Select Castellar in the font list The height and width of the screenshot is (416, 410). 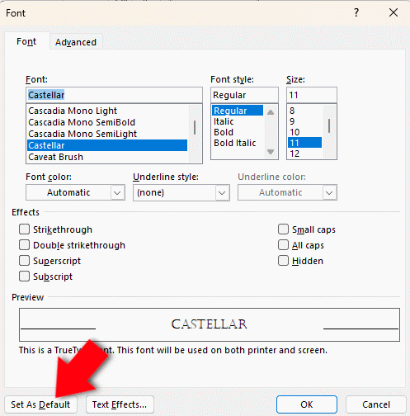[x=107, y=145]
